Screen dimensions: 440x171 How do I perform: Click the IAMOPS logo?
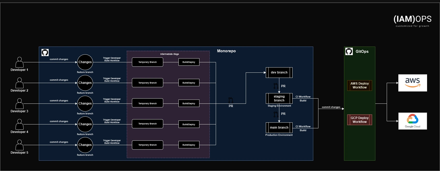point(412,21)
